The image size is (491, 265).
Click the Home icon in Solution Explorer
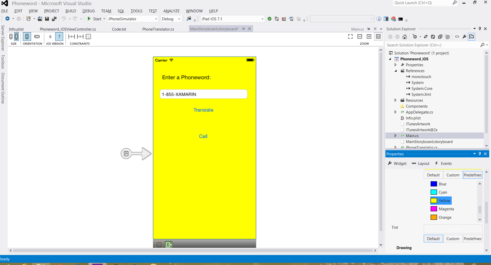(x=405, y=37)
